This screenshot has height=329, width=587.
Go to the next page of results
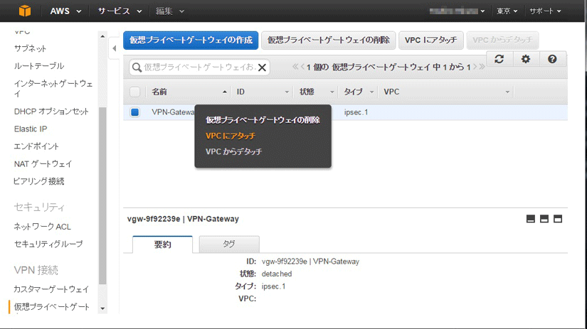tap(474, 68)
